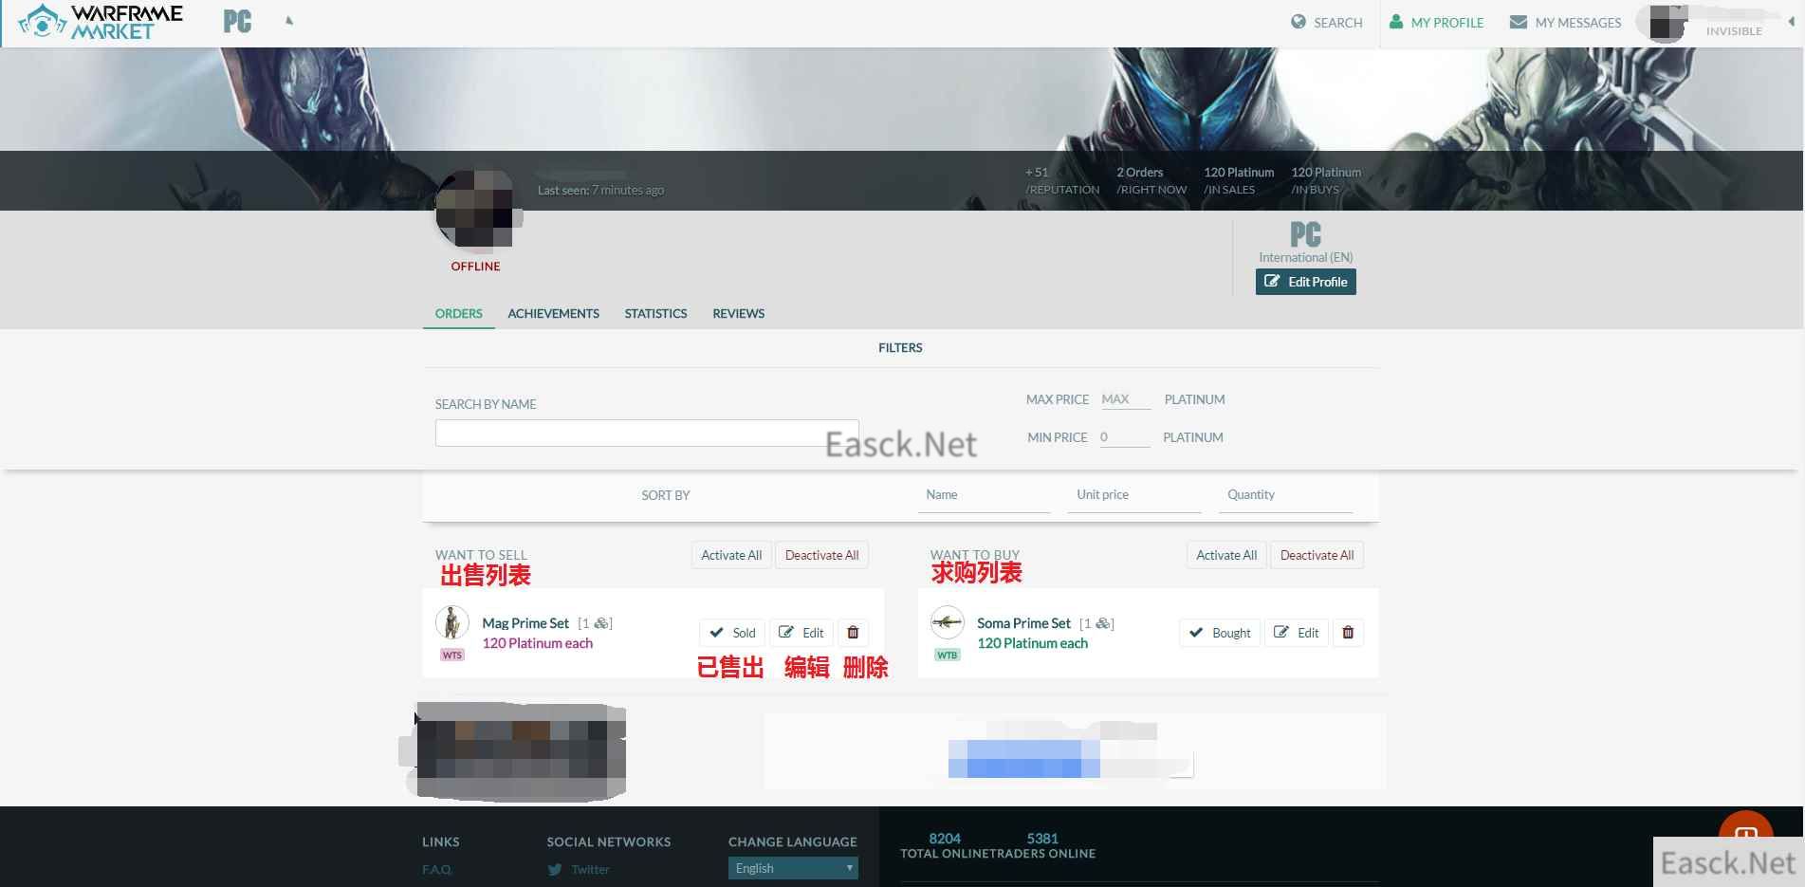
Task: Open the Search page from top bar
Action: (1326, 22)
